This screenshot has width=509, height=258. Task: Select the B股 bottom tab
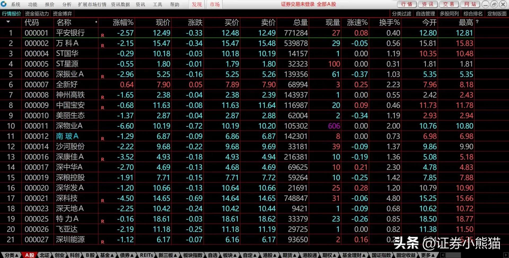90,255
